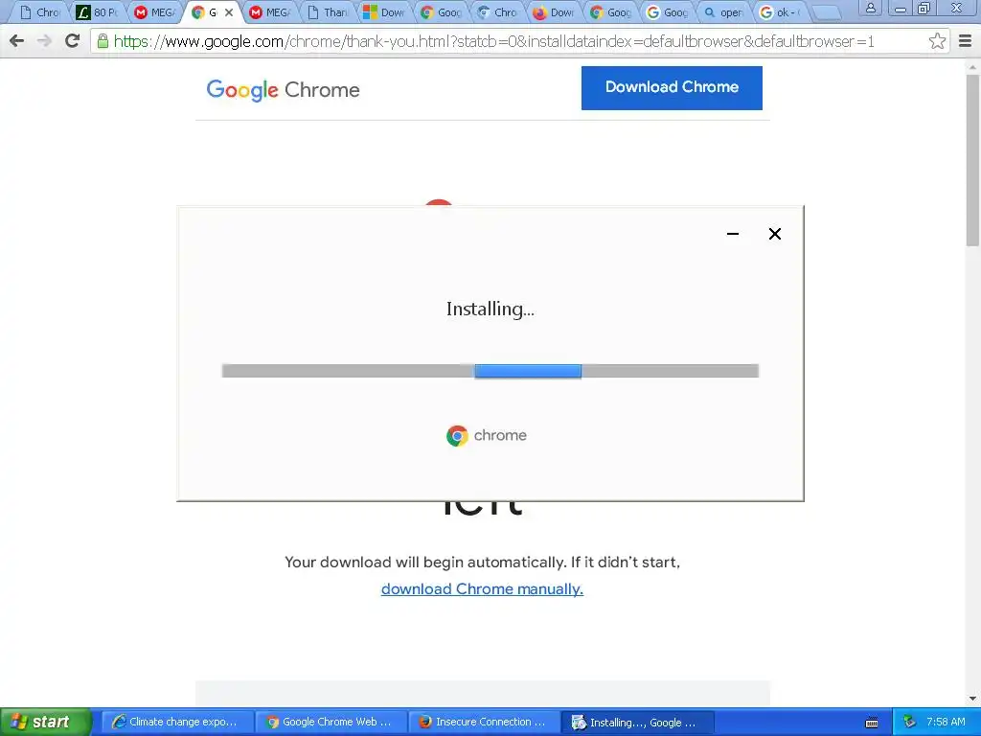Viewport: 981px width, 736px height.
Task: Open the Firefox-icon 'Dow' tab
Action: coord(555,12)
